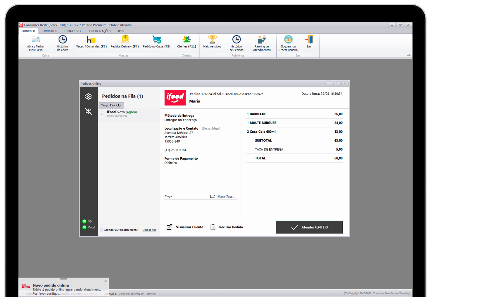Open Abrir / Fechar Meu Caixa
485x297 pixels.
(36, 43)
